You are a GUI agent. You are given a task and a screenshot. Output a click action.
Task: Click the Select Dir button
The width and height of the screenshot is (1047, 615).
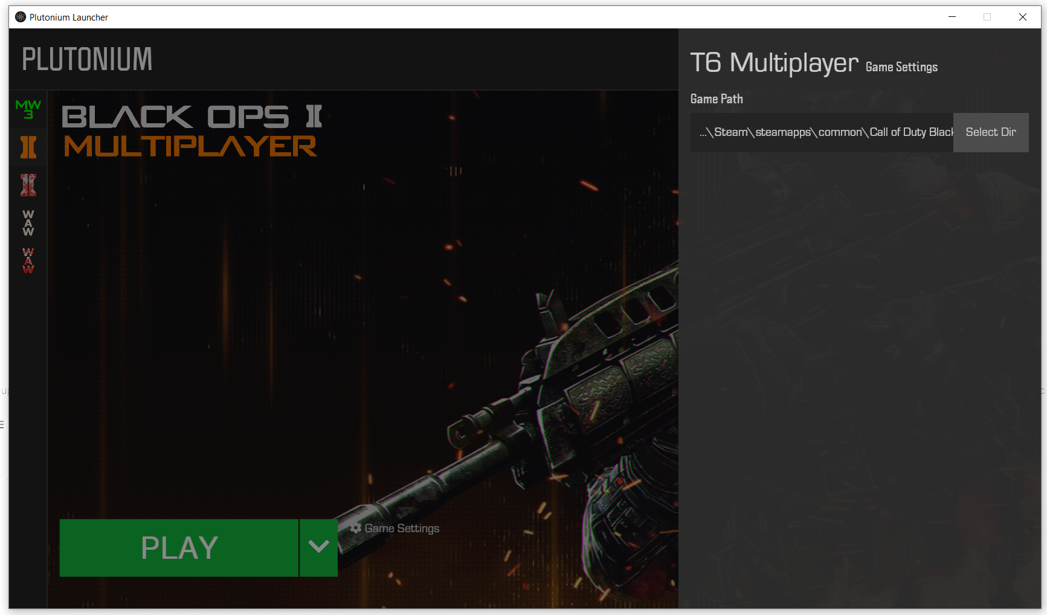[x=991, y=132]
